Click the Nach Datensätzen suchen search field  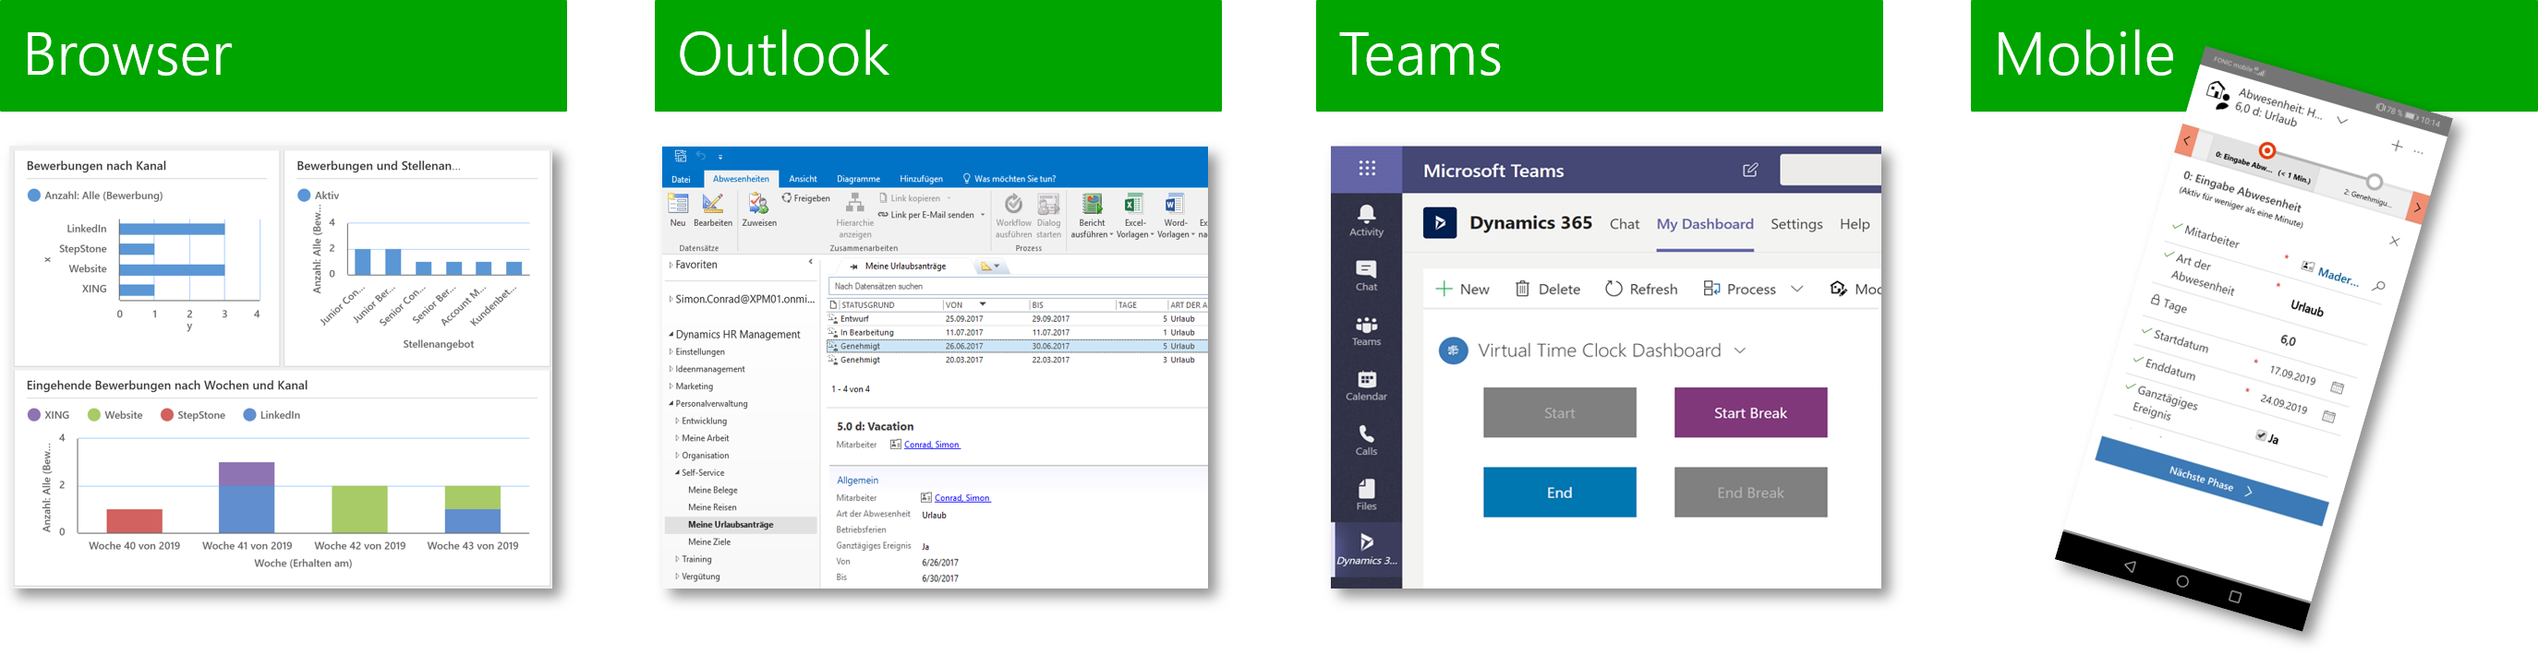1018,286
